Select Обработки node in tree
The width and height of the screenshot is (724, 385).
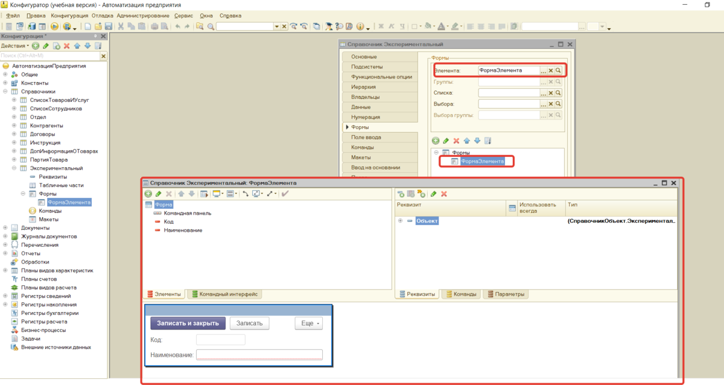coord(35,262)
